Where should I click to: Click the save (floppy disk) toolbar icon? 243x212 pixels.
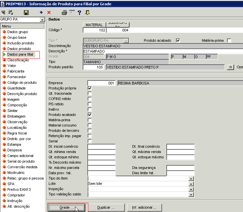click(x=26, y=13)
